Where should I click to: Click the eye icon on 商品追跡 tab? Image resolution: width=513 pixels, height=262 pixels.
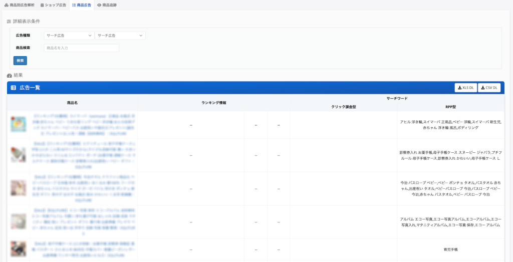click(99, 5)
